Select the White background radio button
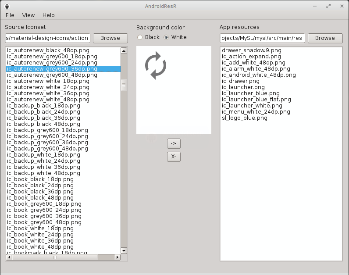The width and height of the screenshot is (349, 275). click(167, 37)
